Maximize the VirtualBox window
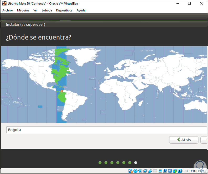208x174 pixels. (x=189, y=3)
